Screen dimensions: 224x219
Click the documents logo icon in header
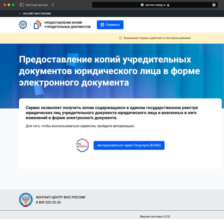37,25
